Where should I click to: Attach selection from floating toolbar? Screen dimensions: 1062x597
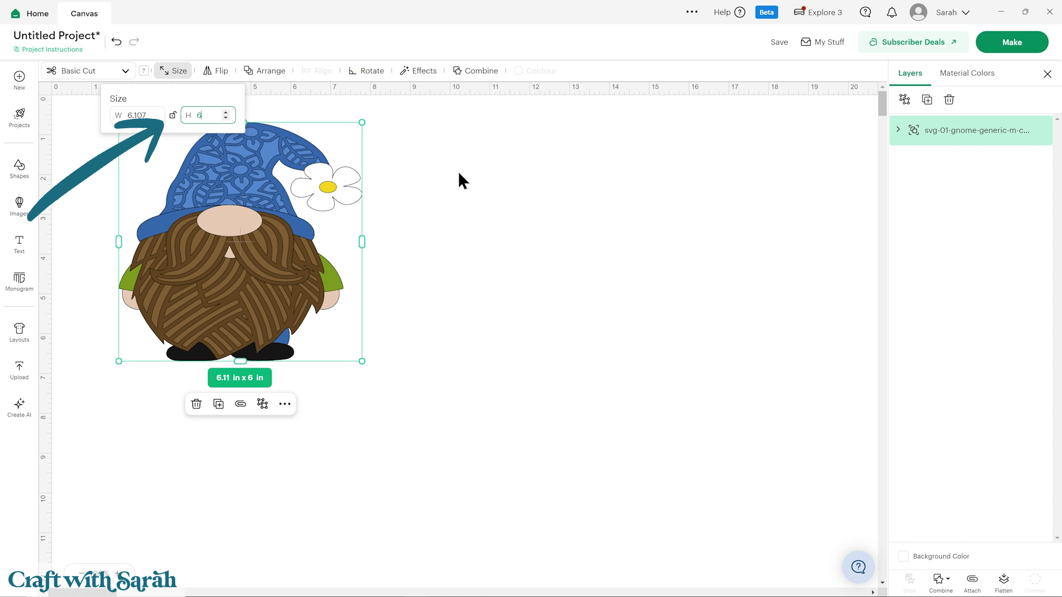pos(241,404)
